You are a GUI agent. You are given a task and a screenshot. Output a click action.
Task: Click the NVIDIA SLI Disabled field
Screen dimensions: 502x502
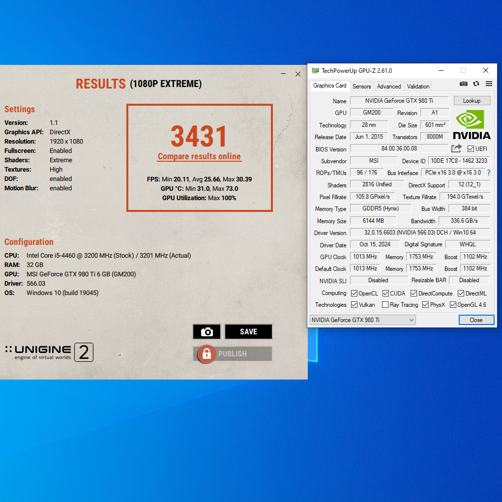[379, 280]
